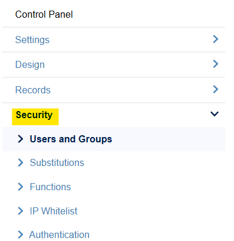Click the arrow icon beside Users and Groups
Viewport: 234px width, 241px height.
[21, 139]
